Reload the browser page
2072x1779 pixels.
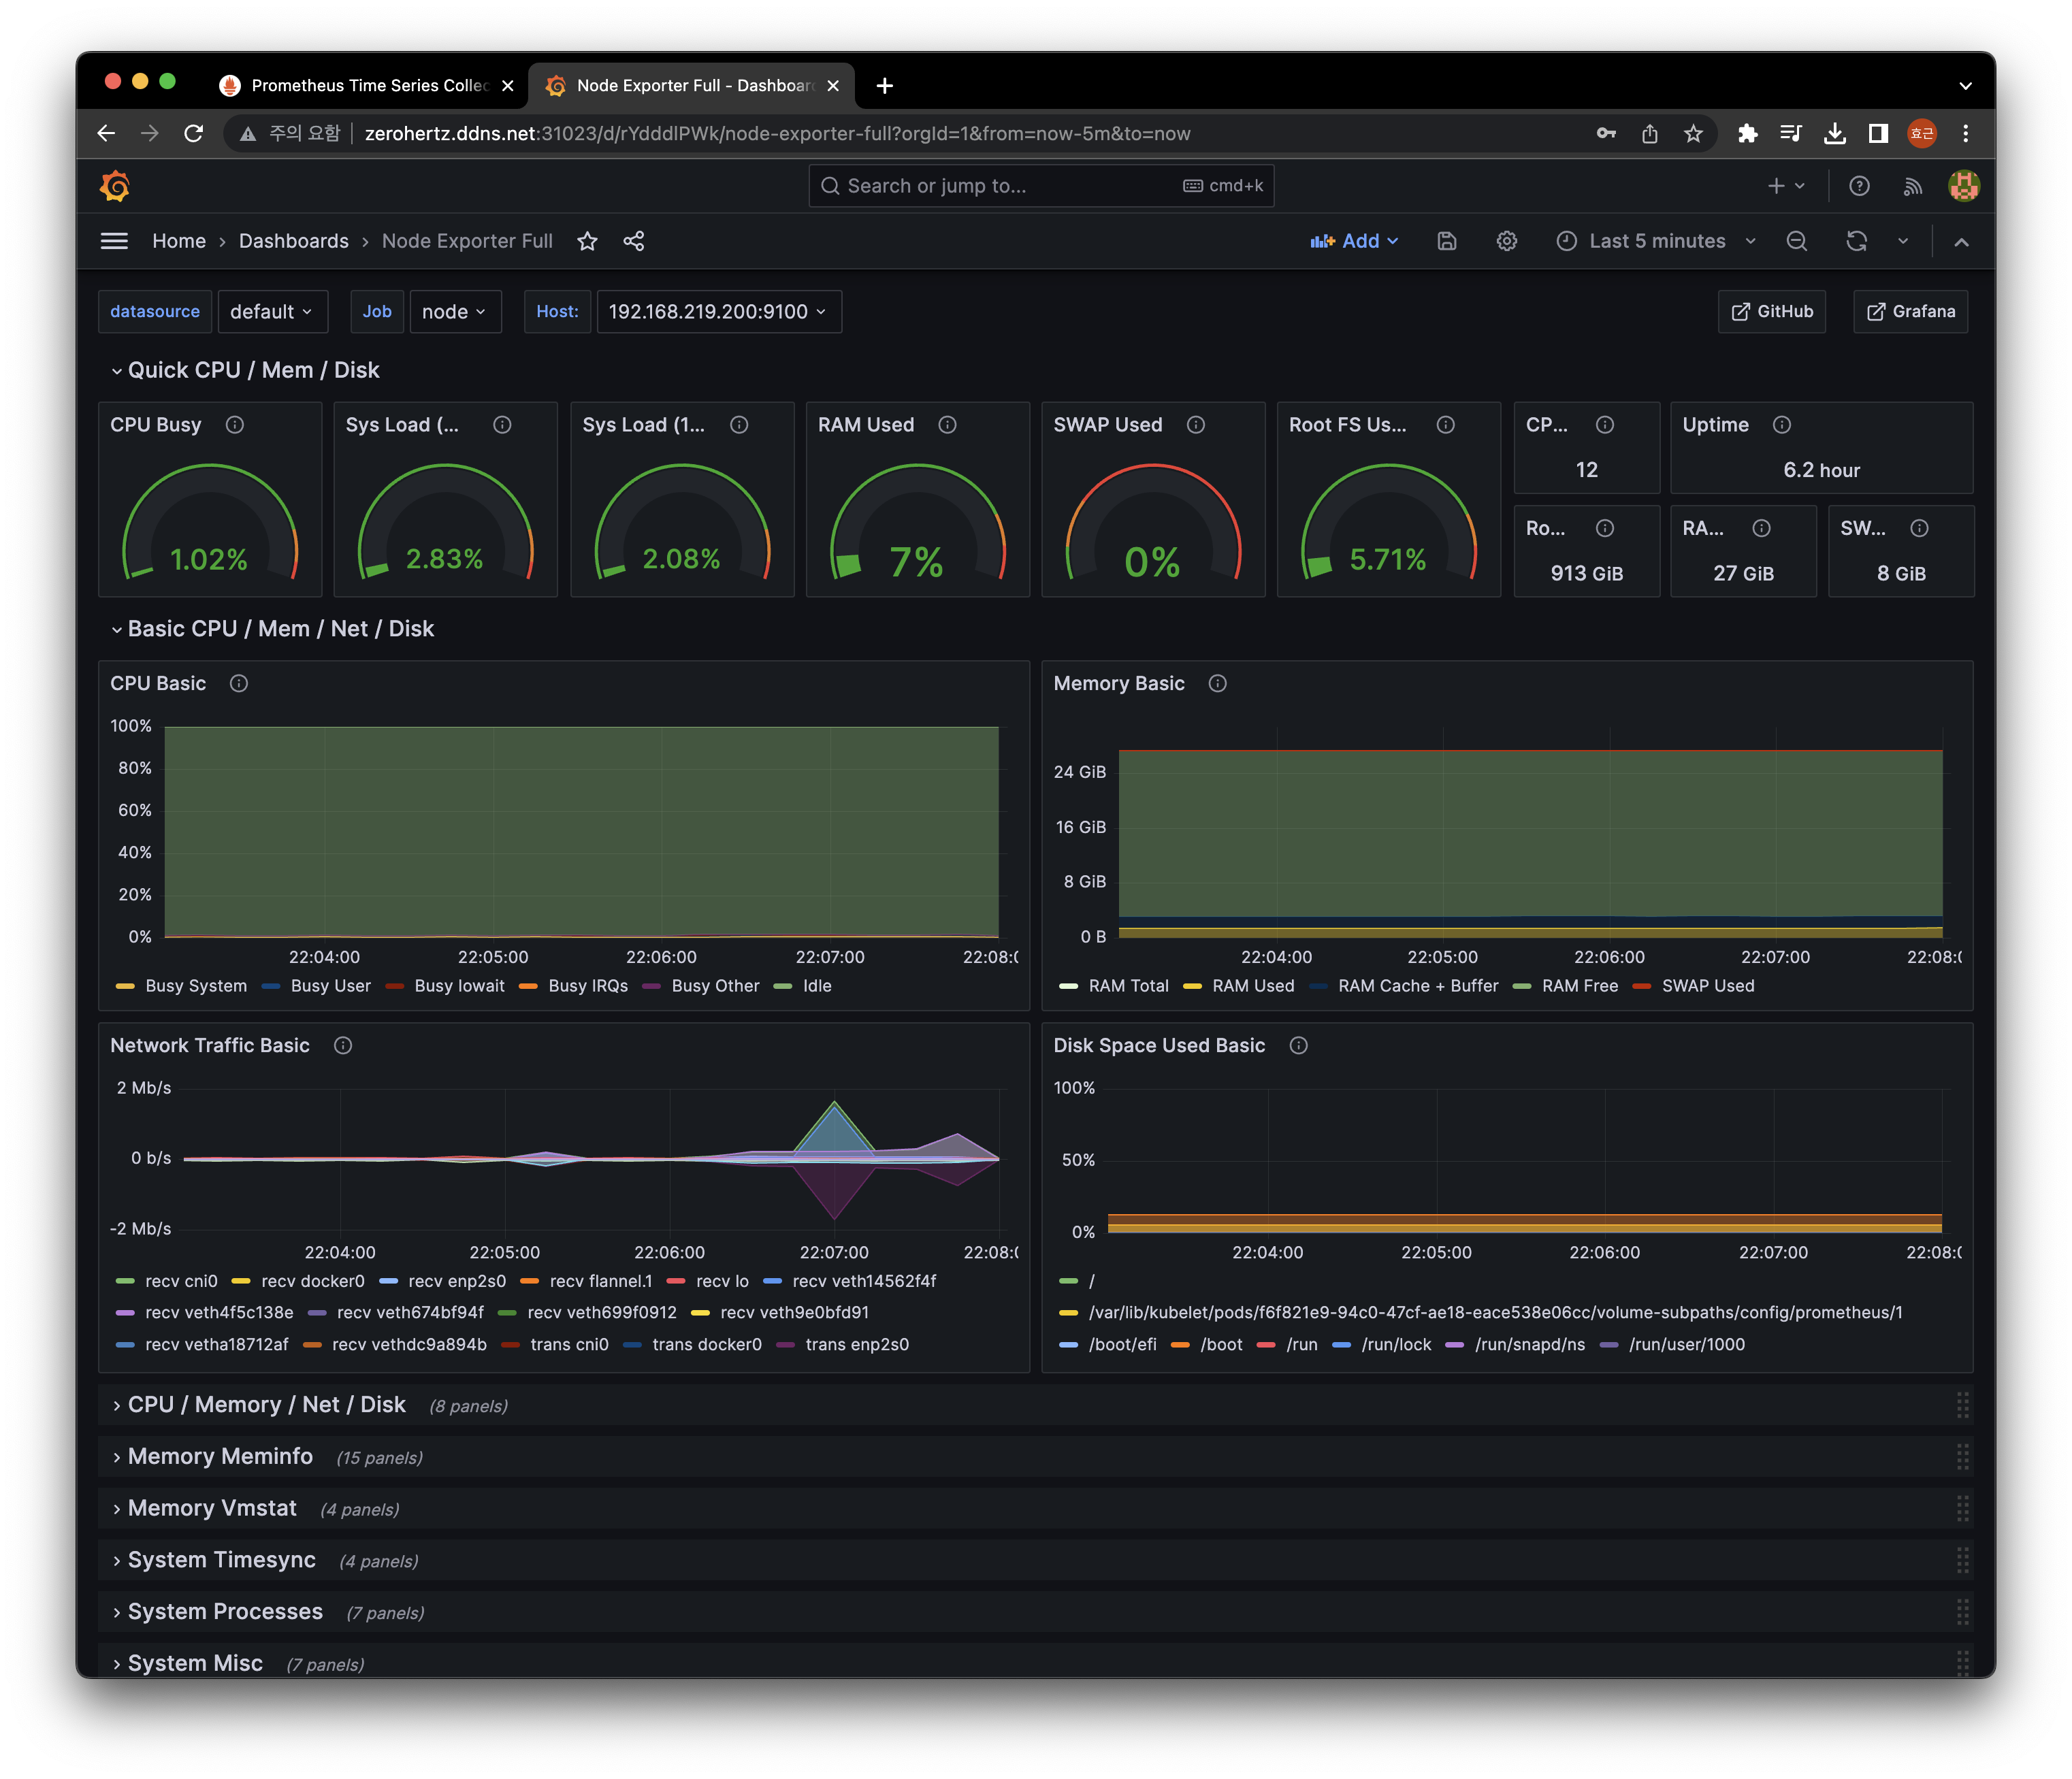pos(194,133)
